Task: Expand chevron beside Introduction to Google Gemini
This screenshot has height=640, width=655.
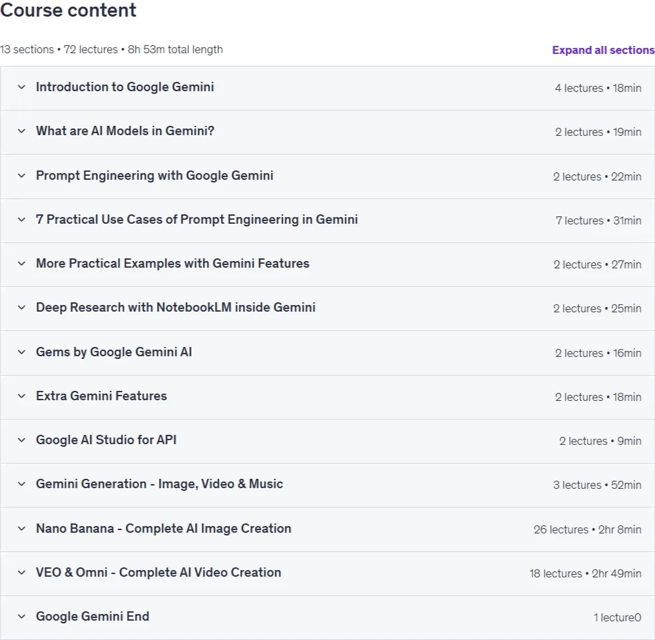Action: coord(21,87)
